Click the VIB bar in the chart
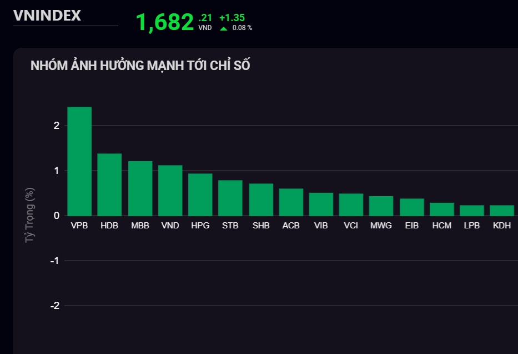Image resolution: width=518 pixels, height=354 pixels. coord(321,205)
